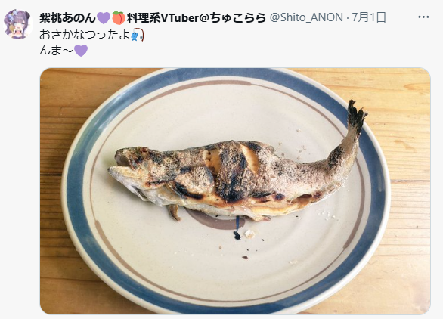Click the charred fish tail in photo
Image resolution: width=443 pixels, height=319 pixels.
point(356,114)
